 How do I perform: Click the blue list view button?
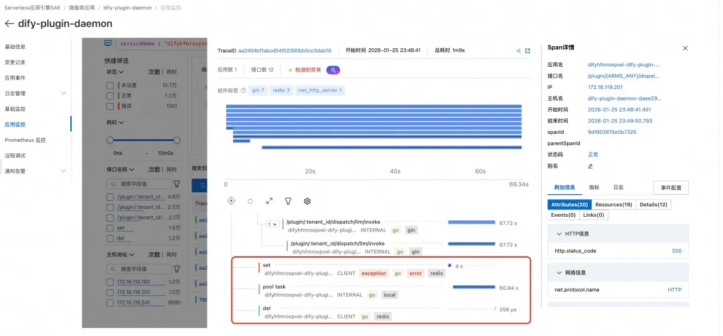click(x=199, y=186)
